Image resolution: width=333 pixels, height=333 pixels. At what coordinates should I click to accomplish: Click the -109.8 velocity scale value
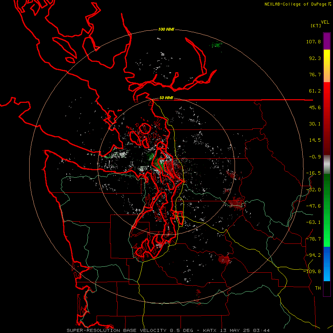tap(312, 272)
